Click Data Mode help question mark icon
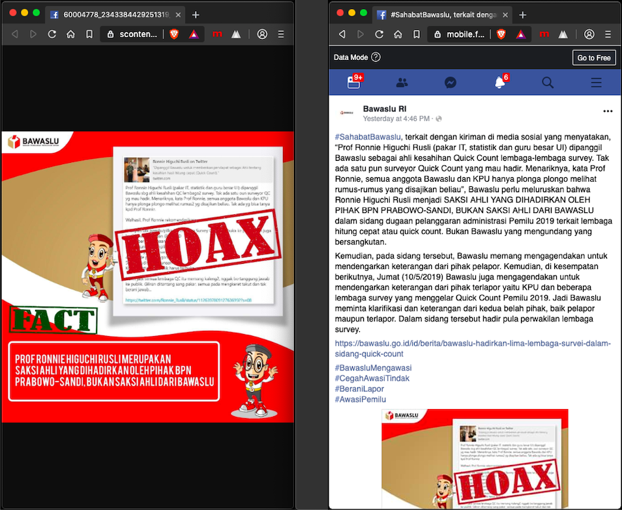The image size is (622, 510). coord(376,57)
